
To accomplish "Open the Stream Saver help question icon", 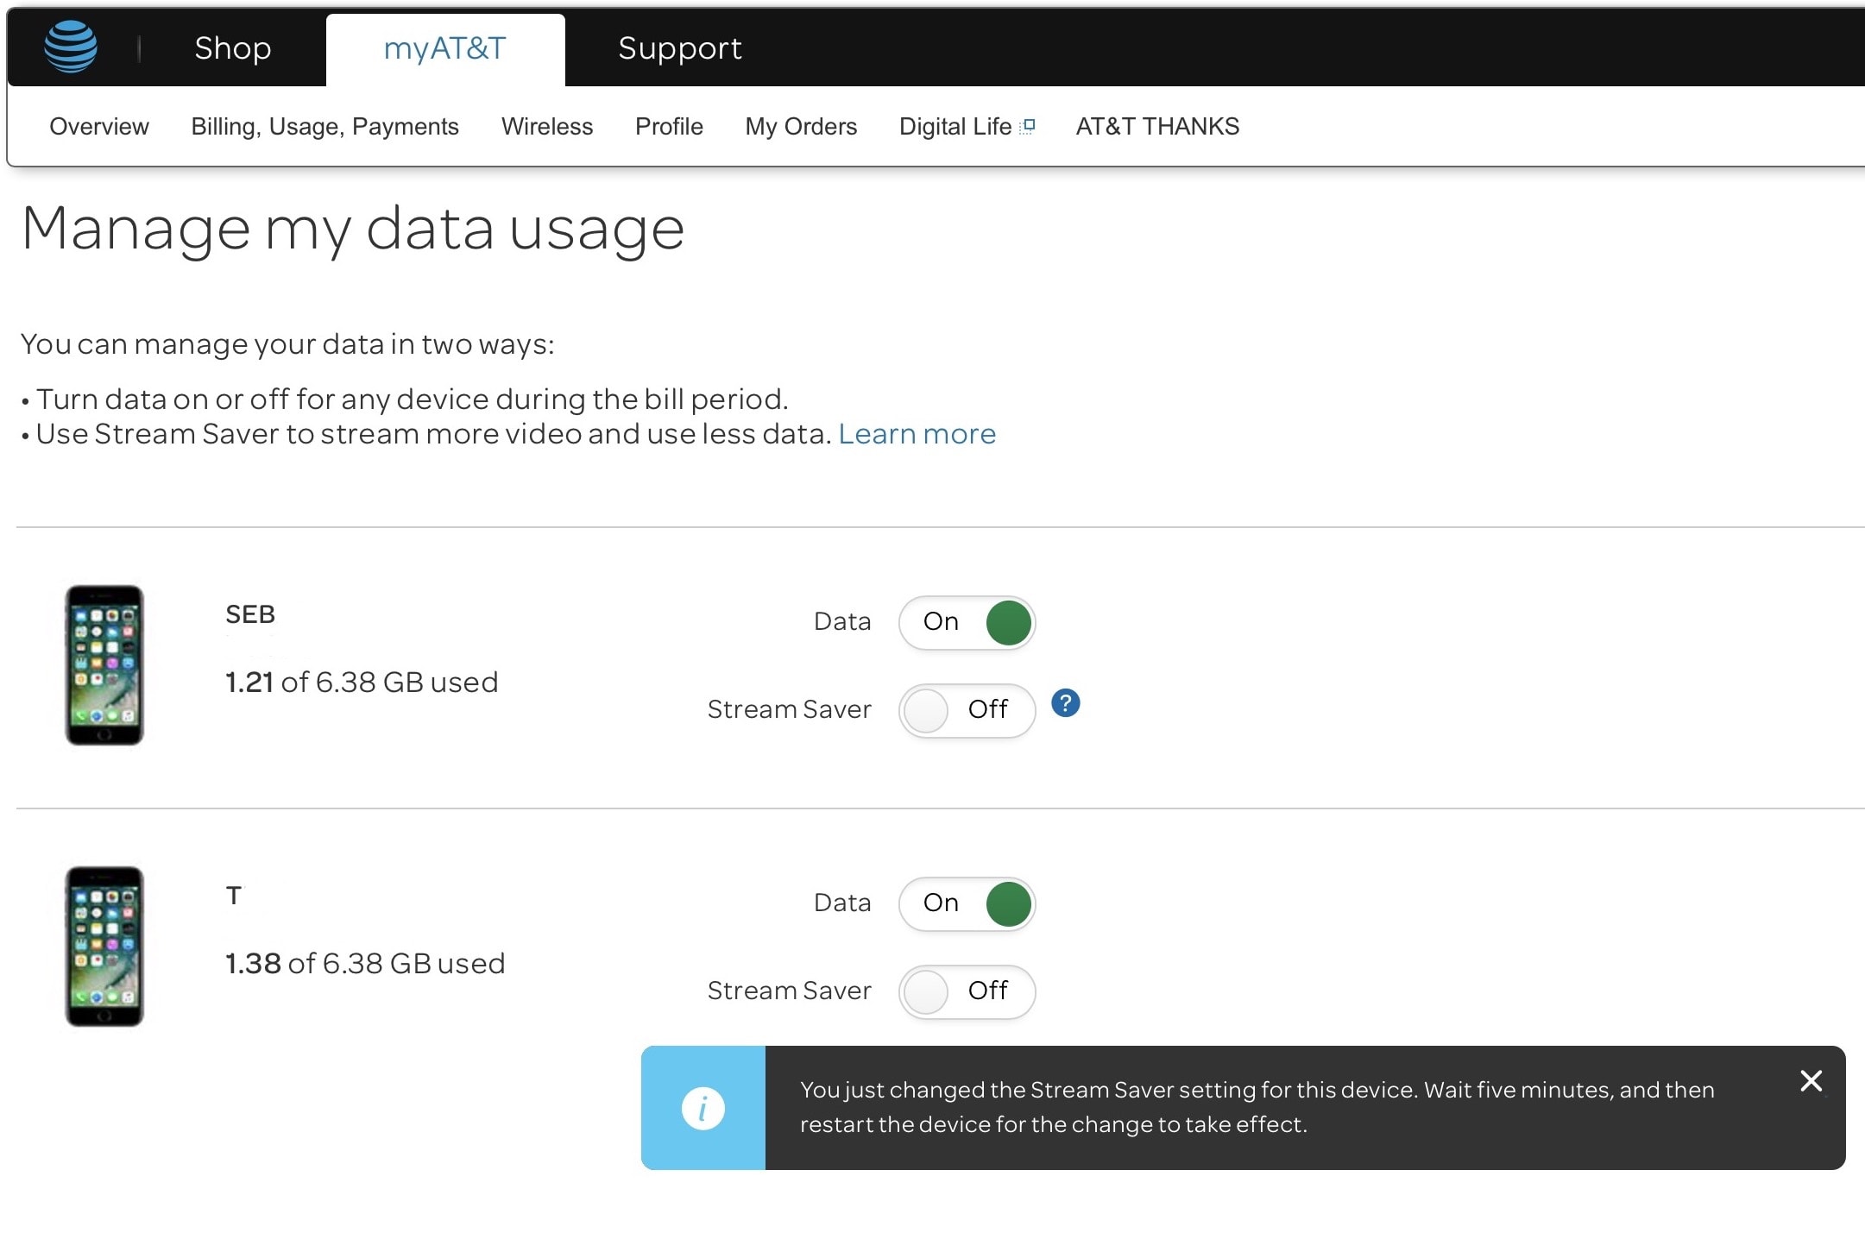I will click(x=1066, y=704).
